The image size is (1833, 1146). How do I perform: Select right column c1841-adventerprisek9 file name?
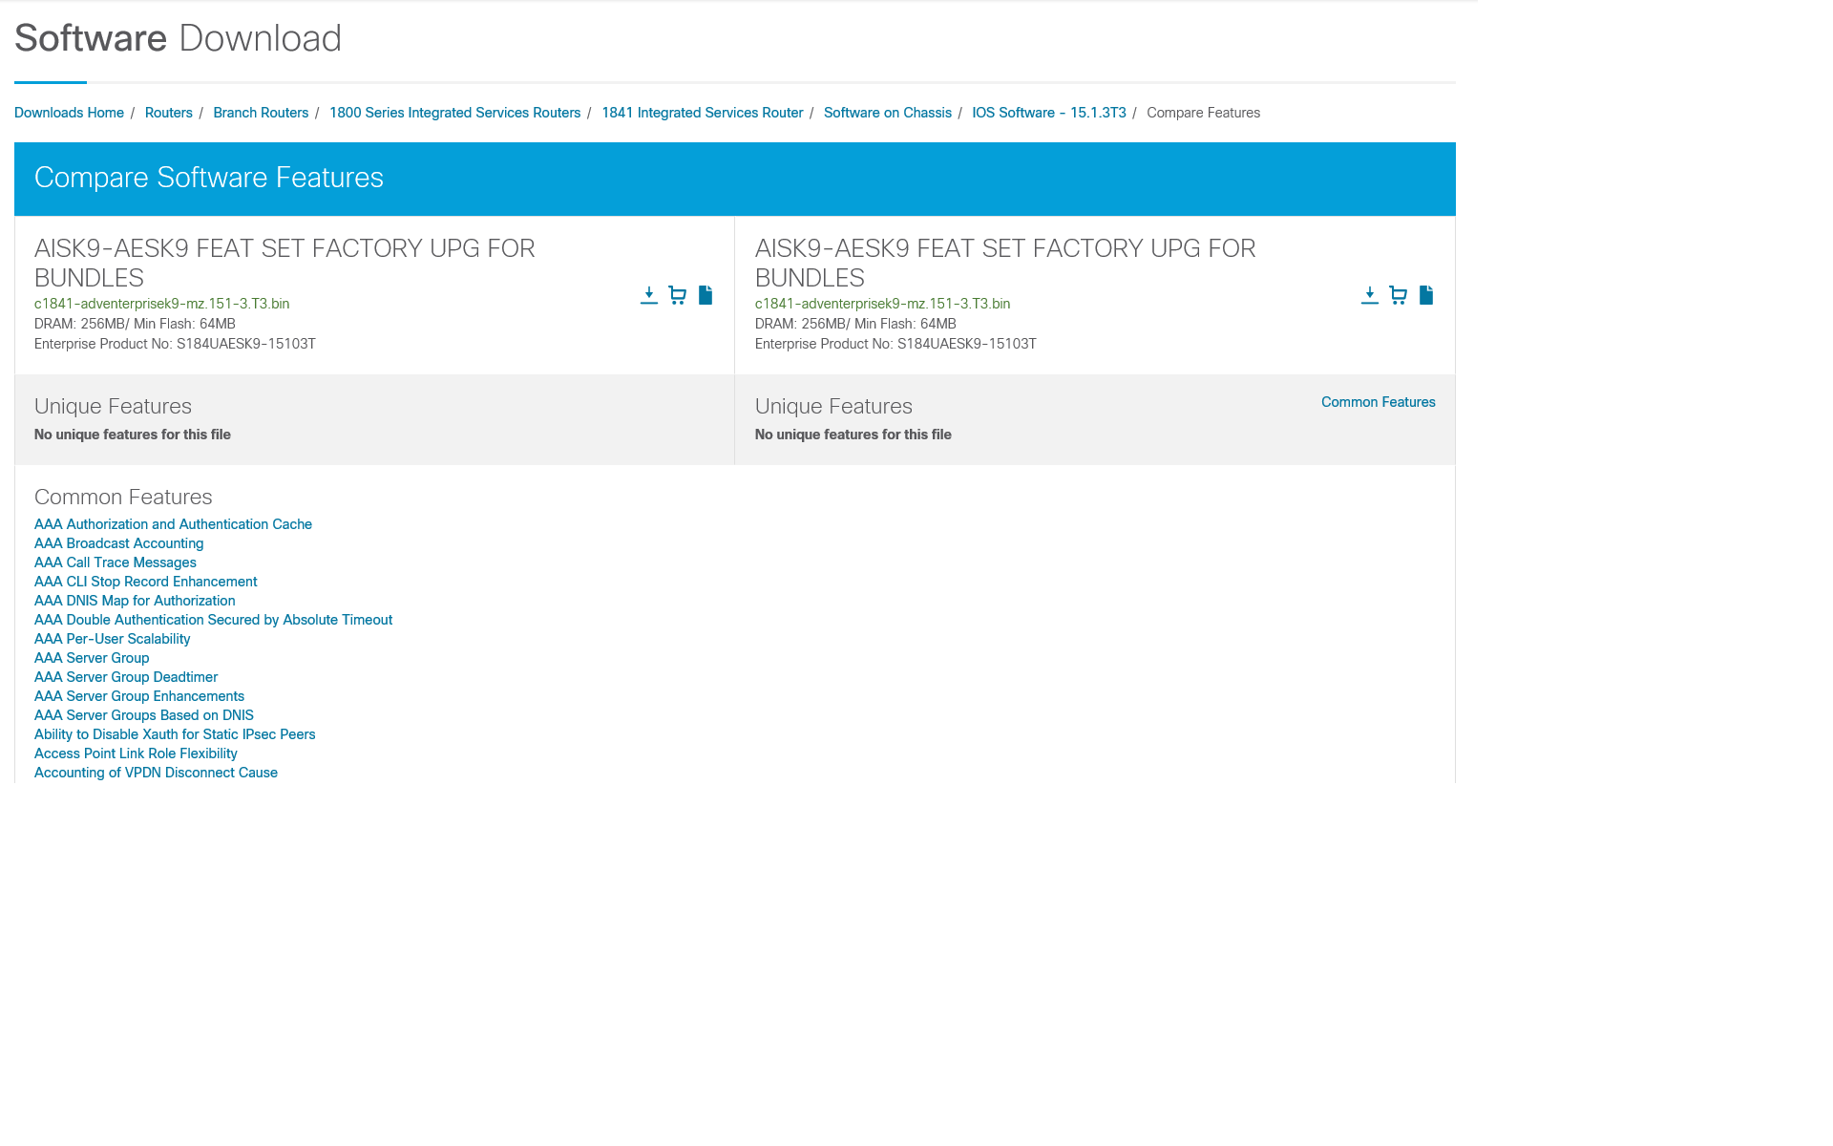pyautogui.click(x=882, y=304)
